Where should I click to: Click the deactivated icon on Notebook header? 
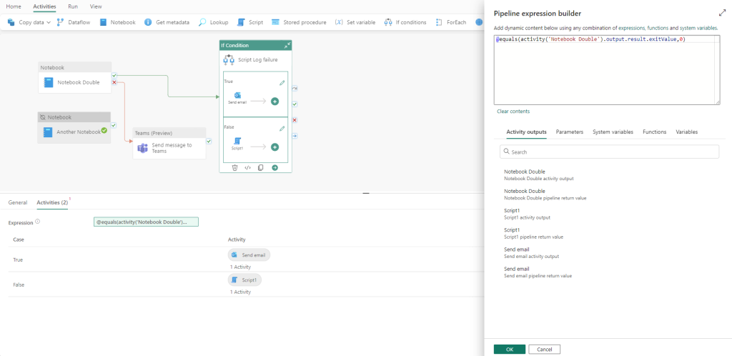(43, 117)
